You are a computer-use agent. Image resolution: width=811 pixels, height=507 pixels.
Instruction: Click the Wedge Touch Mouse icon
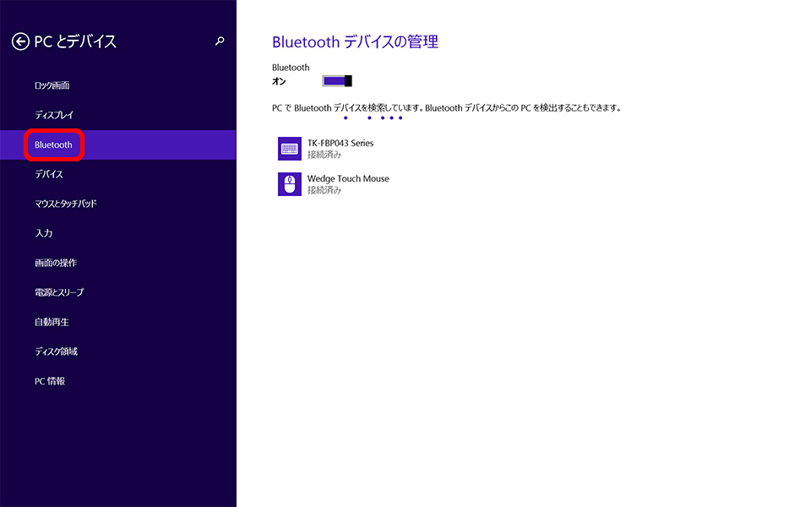[290, 184]
